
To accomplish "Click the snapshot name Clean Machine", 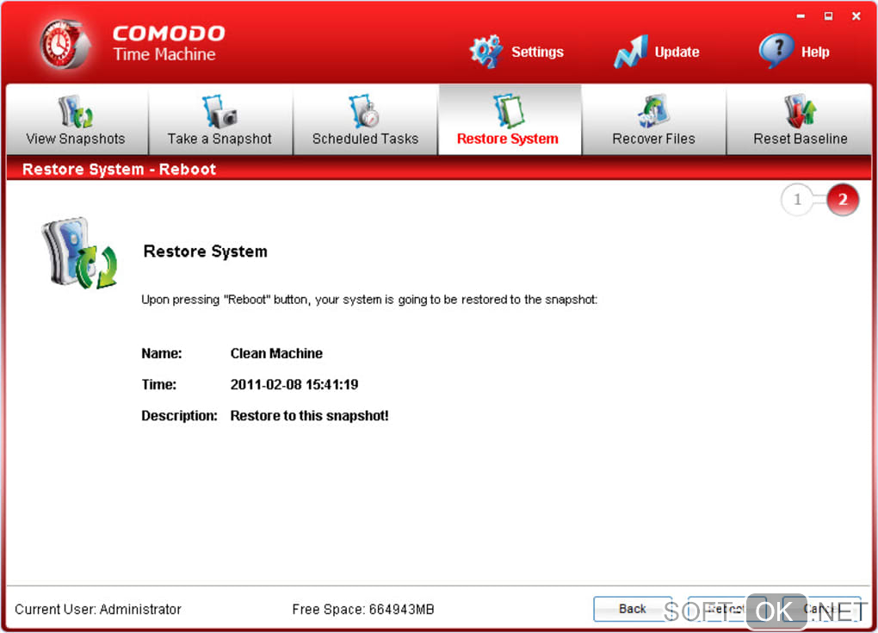I will pyautogui.click(x=276, y=353).
